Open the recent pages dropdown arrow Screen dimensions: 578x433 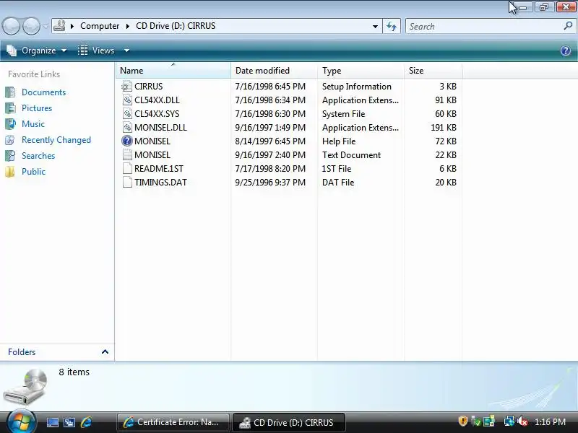[46, 27]
